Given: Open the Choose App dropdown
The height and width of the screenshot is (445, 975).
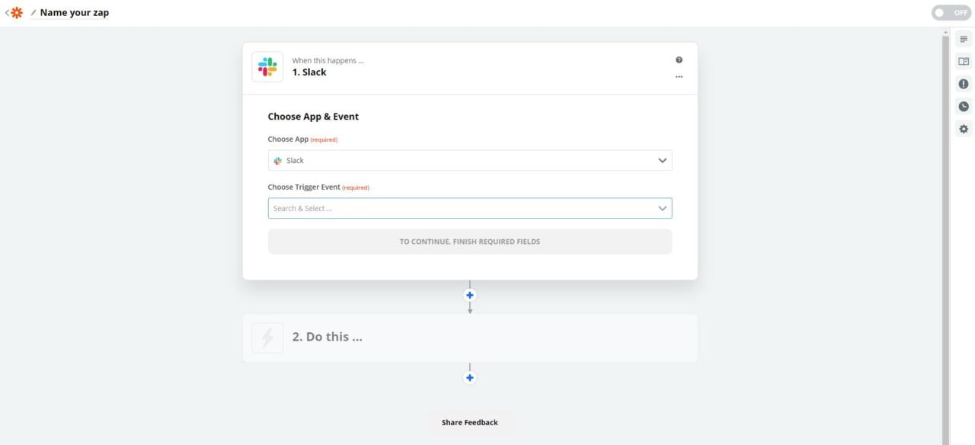Looking at the screenshot, I should click(469, 160).
